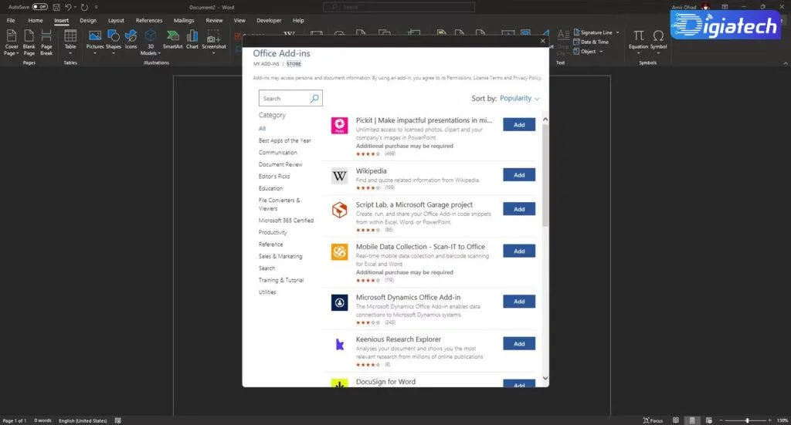Add the Wikipedia add-in
Image resolution: width=791 pixels, height=425 pixels.
pos(519,175)
